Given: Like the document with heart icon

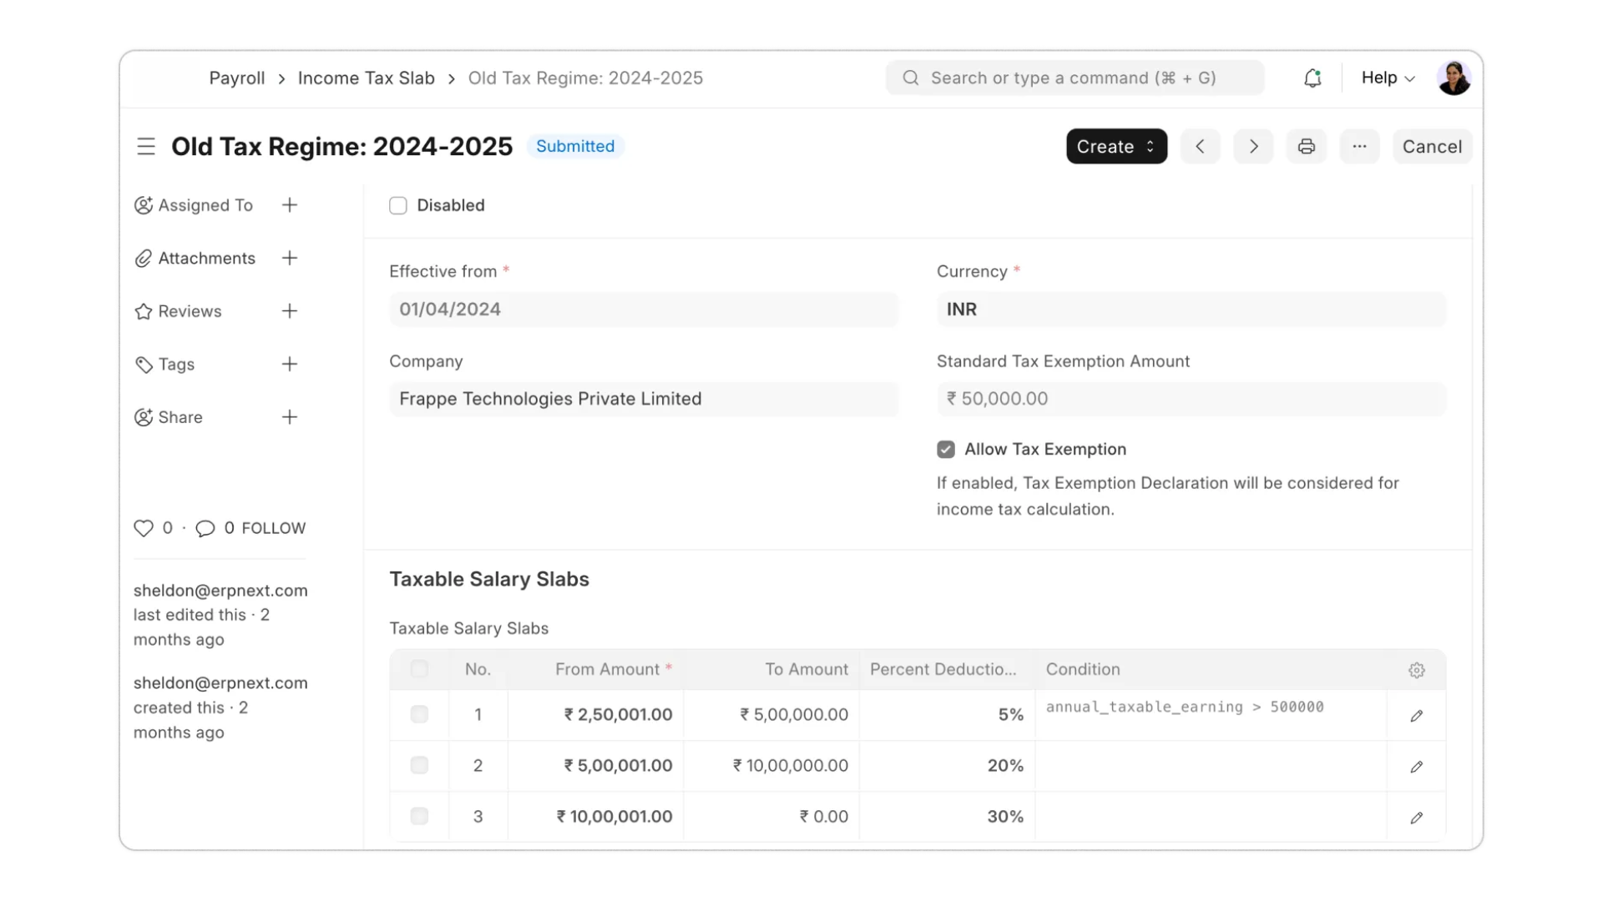Looking at the screenshot, I should 144,528.
